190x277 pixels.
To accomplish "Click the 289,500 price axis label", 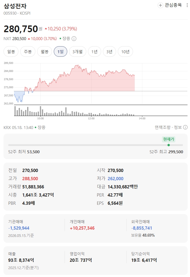I will click(x=8, y=63).
